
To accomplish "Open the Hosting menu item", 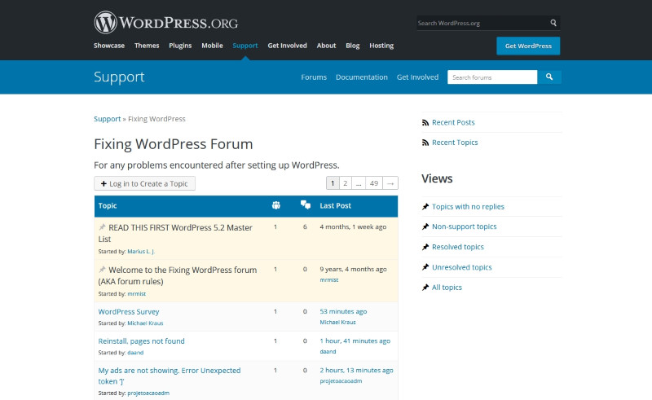I will pyautogui.click(x=381, y=46).
